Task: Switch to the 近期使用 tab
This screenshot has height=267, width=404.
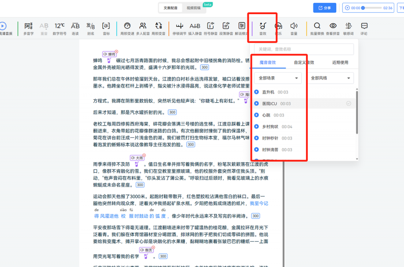Action: point(340,62)
